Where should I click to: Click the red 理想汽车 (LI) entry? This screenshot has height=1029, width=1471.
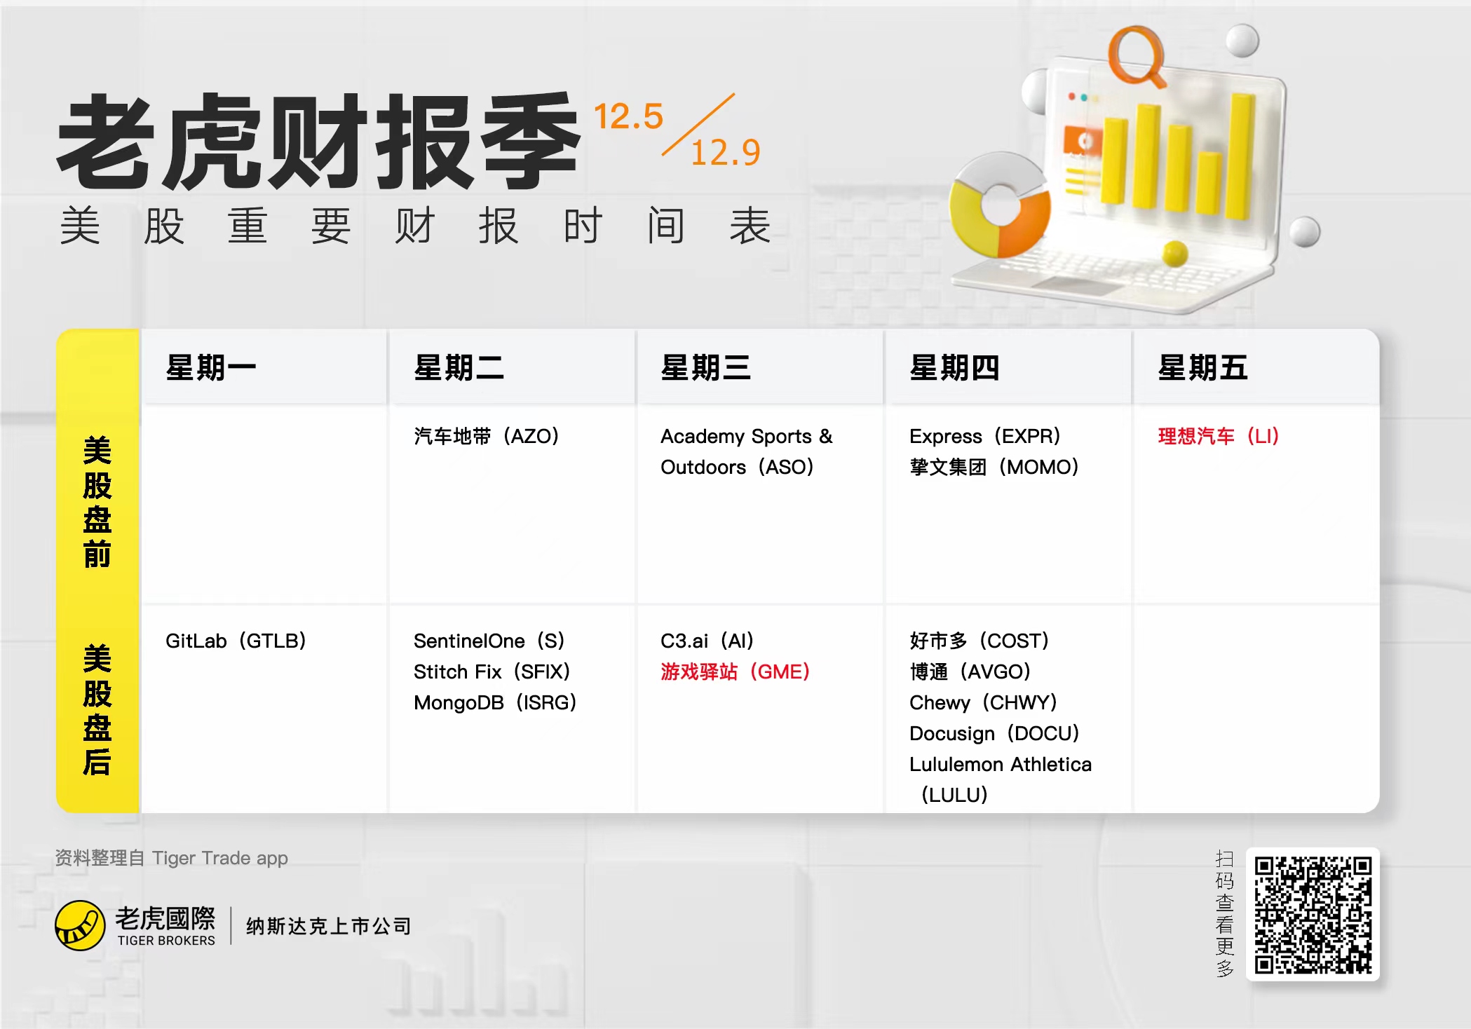click(x=1219, y=436)
